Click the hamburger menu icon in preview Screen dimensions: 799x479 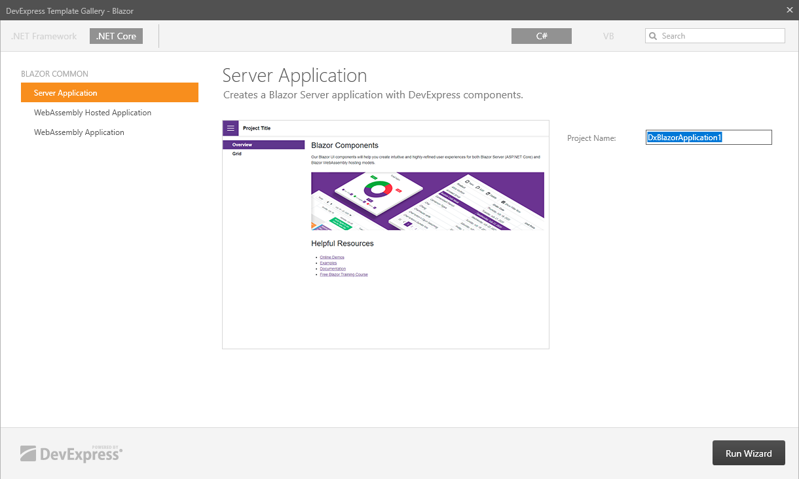[x=231, y=128]
